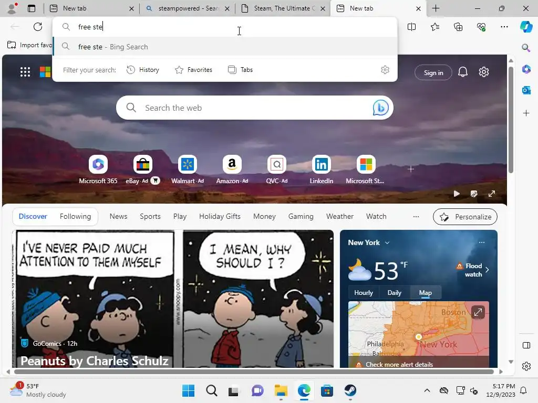538x403 pixels.
Task: Select 'free ste - Bing Search' suggestion
Action: 225,47
